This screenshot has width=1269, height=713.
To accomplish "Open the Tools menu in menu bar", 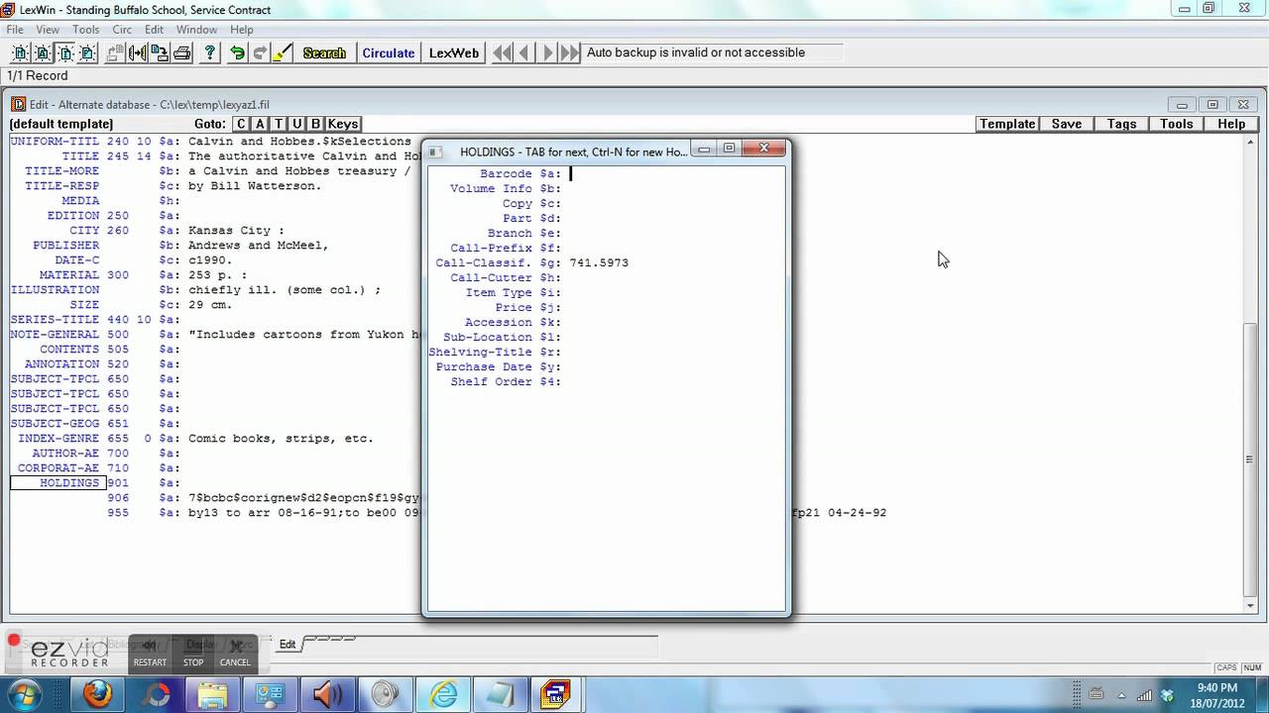I will pyautogui.click(x=85, y=30).
